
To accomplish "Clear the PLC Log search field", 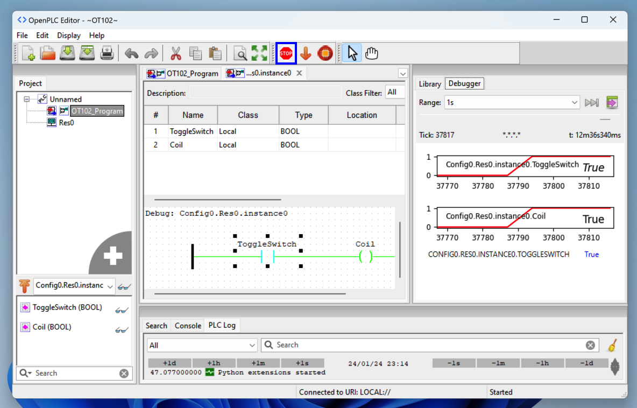I will (x=590, y=345).
